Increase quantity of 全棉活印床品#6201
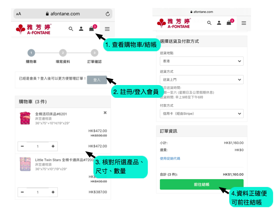This screenshot has width=279, height=219. pos(53,146)
